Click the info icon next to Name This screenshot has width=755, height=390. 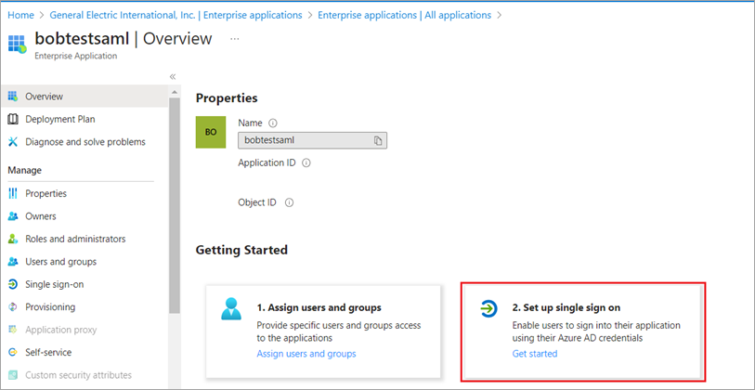[273, 123]
